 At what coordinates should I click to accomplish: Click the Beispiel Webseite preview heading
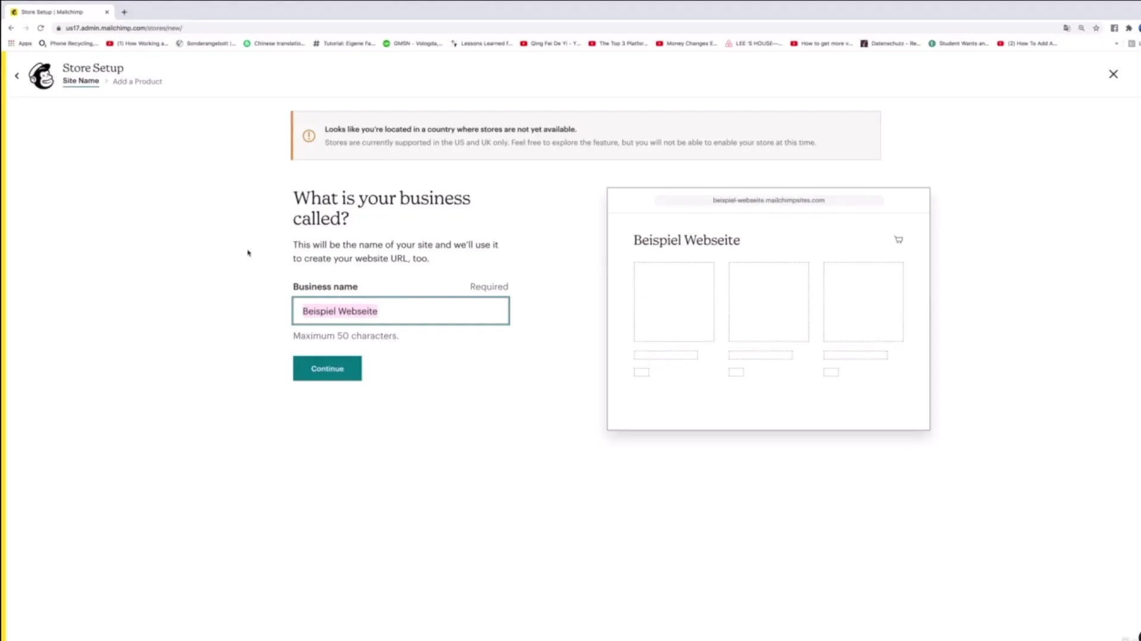pyautogui.click(x=686, y=240)
